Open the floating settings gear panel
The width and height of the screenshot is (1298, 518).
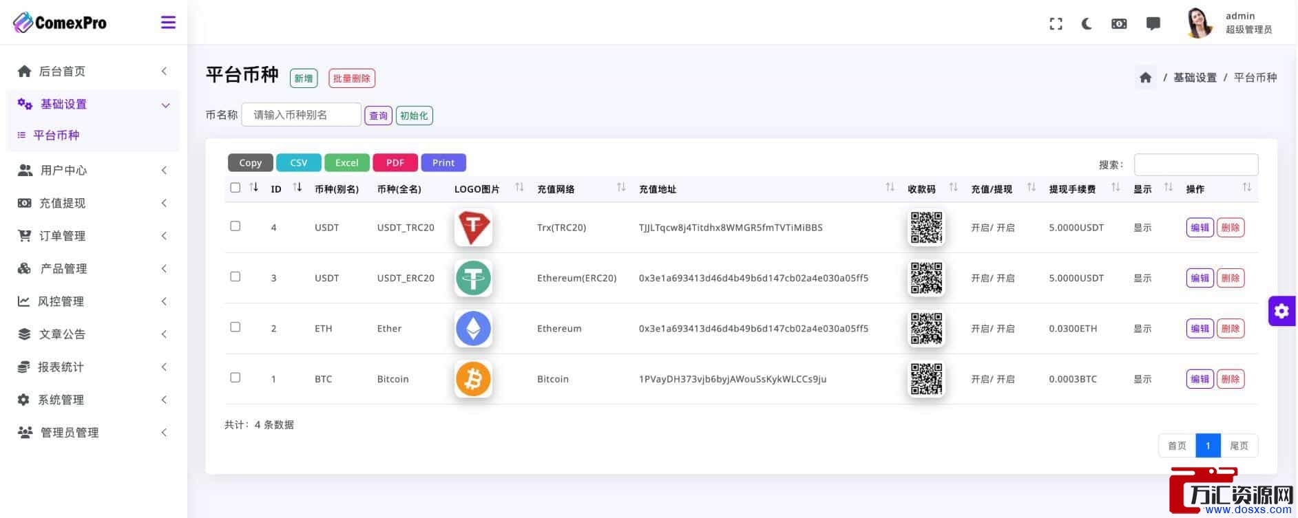pos(1281,311)
